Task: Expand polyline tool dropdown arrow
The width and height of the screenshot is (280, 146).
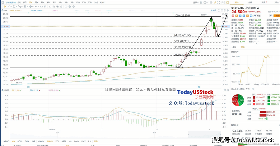Action: pos(22,7)
